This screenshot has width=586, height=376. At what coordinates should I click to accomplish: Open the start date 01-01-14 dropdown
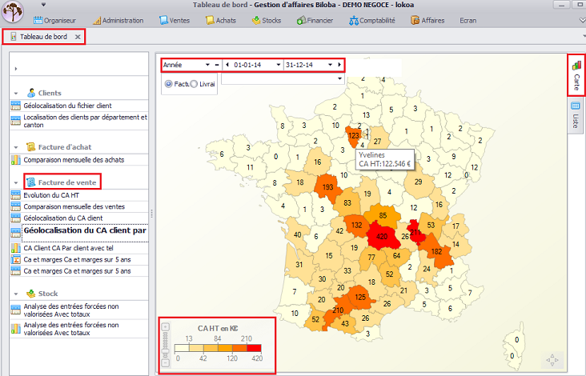(x=278, y=65)
